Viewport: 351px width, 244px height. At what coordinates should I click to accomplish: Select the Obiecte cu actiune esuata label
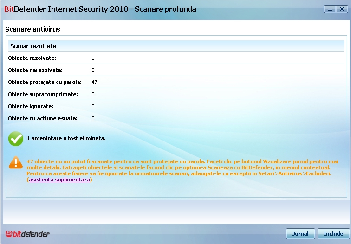[x=43, y=119]
